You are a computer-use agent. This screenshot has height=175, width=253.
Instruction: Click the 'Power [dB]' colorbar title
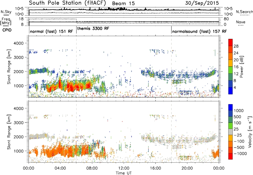(241, 67)
